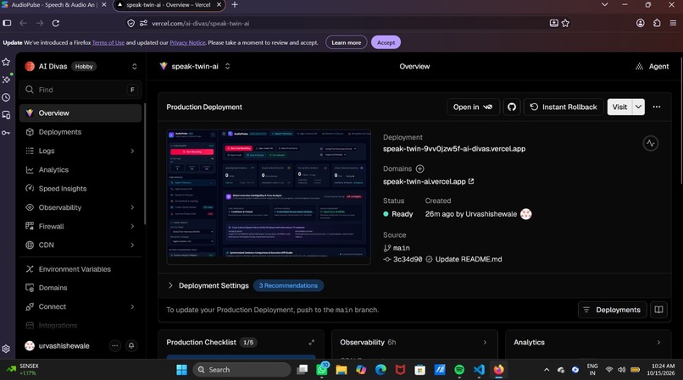Image resolution: width=683 pixels, height=380 pixels.
Task: Open Firefox sidebar settings gear
Action: pyautogui.click(x=6, y=349)
